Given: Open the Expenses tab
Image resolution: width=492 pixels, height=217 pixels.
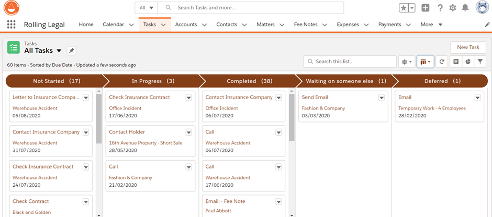Looking at the screenshot, I should tap(348, 25).
